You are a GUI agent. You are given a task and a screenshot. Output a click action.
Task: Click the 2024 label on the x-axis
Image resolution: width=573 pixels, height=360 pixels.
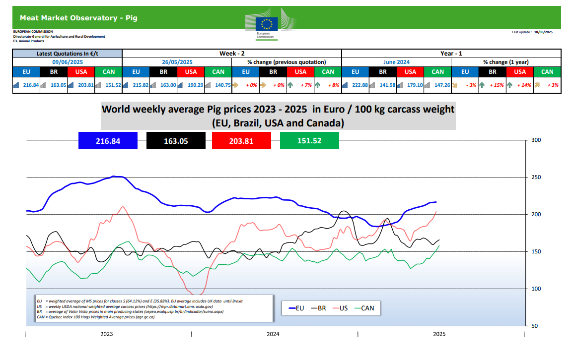tap(273, 334)
